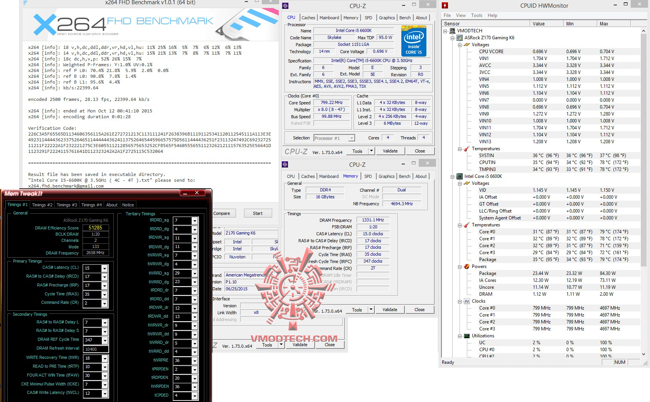The width and height of the screenshot is (650, 402).
Task: Click the HWMonitor red lightning title icon
Action: (x=445, y=5)
